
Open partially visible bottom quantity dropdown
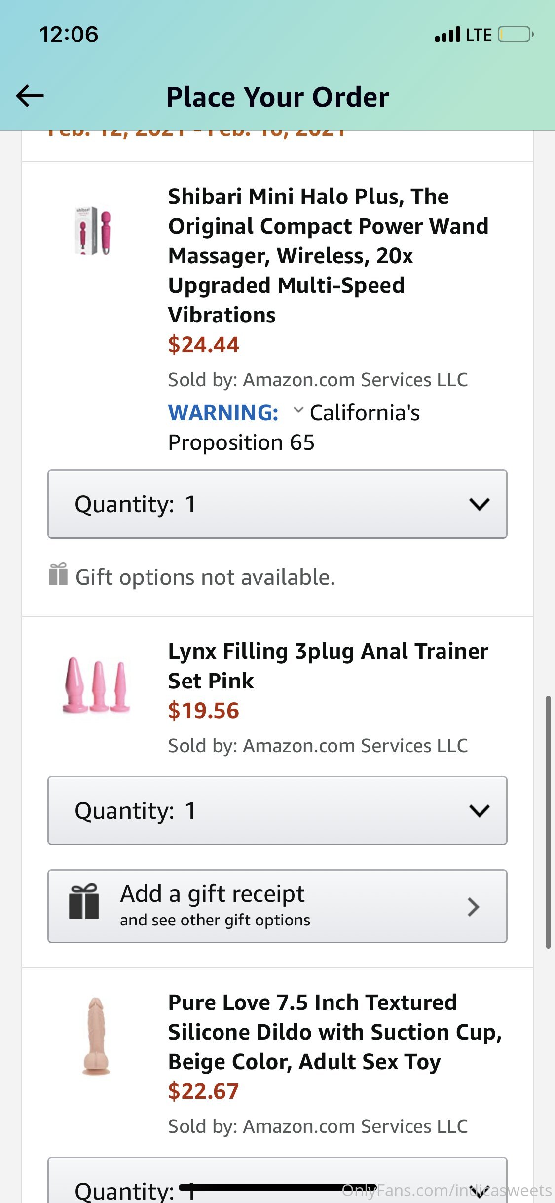point(277,1185)
